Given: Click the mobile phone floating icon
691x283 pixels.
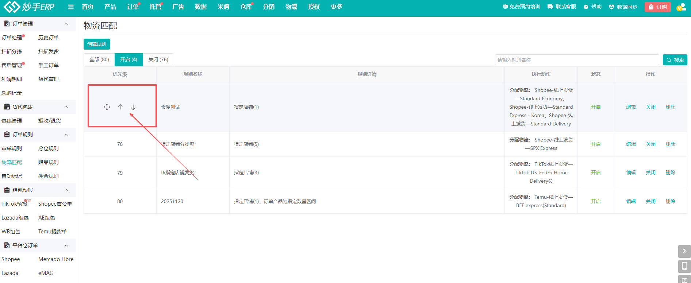Looking at the screenshot, I should [684, 266].
